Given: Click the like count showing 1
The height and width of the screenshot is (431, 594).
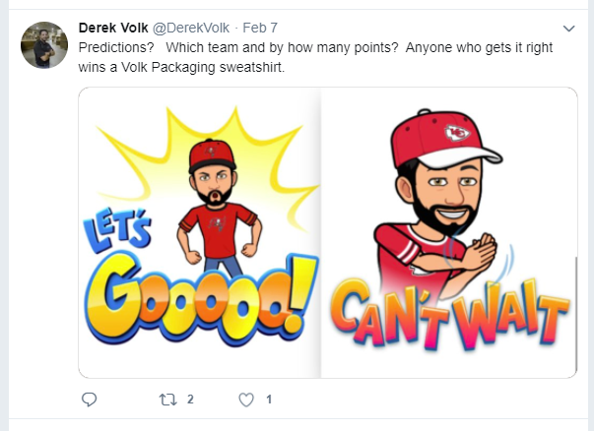Looking at the screenshot, I should (269, 400).
